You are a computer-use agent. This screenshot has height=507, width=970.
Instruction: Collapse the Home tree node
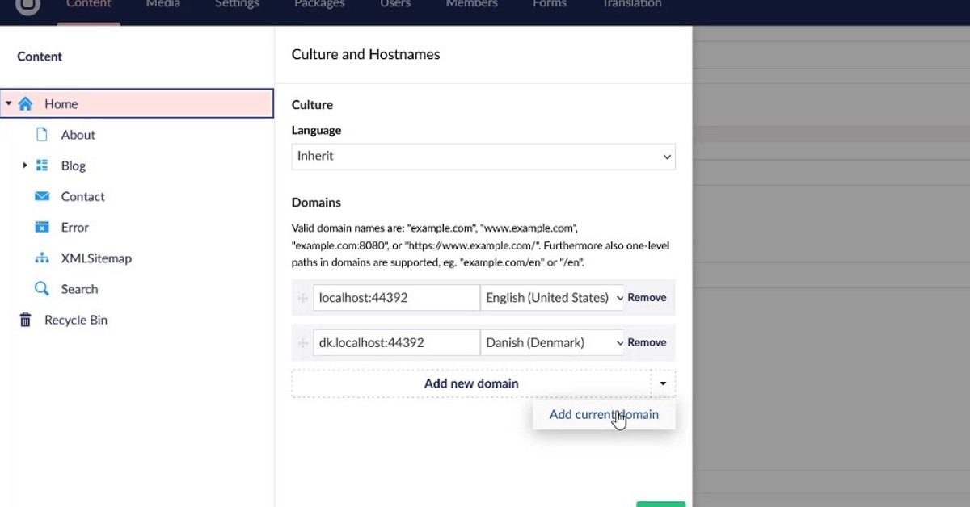pos(8,103)
